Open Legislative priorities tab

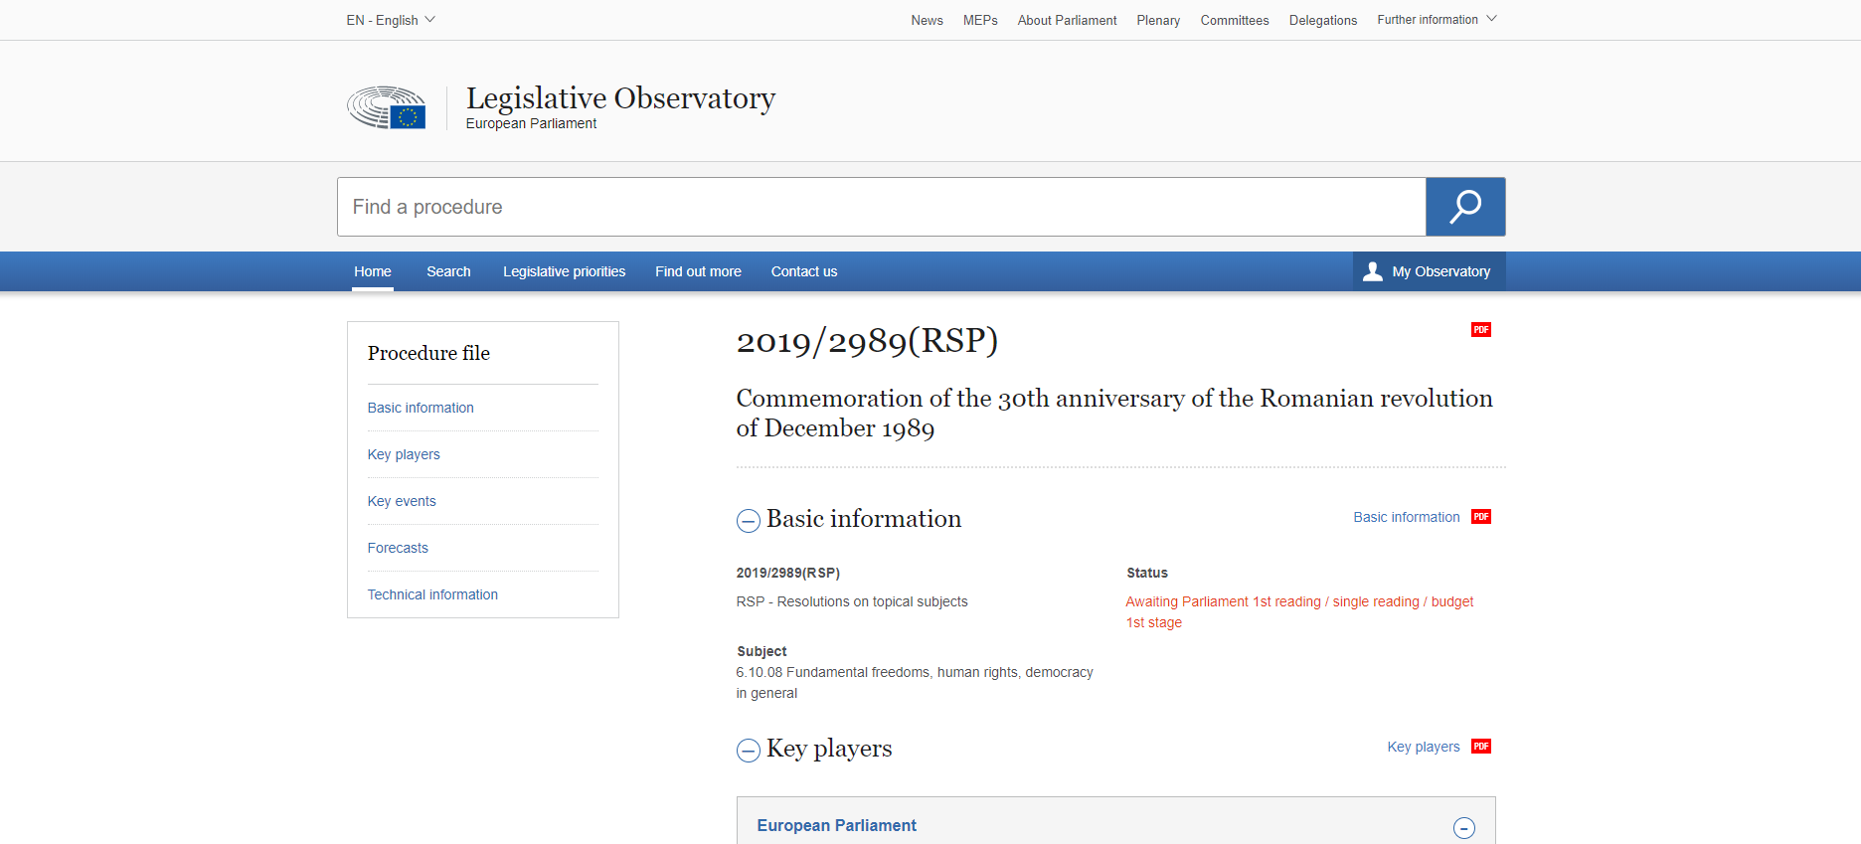click(x=565, y=271)
